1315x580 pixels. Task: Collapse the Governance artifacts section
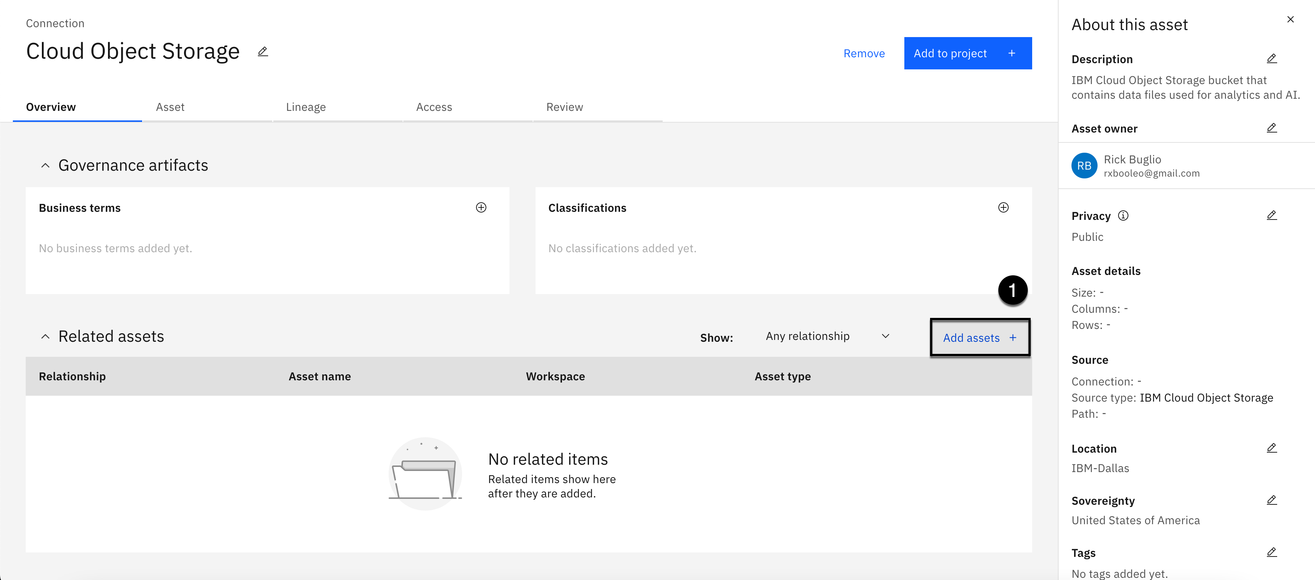(x=46, y=165)
